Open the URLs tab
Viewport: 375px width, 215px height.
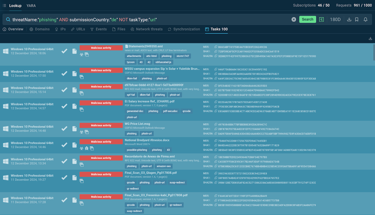pos(78,29)
